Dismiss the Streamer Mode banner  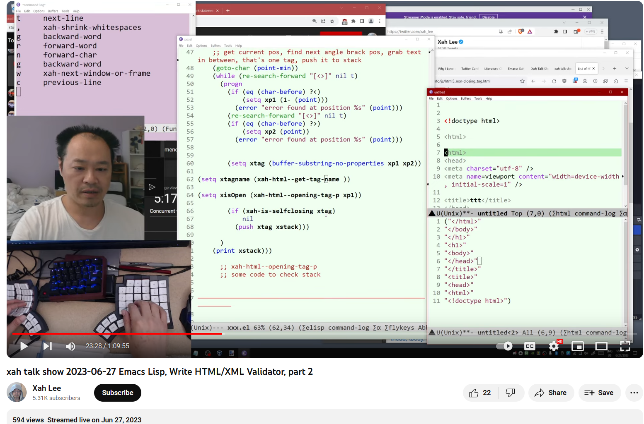click(585, 17)
